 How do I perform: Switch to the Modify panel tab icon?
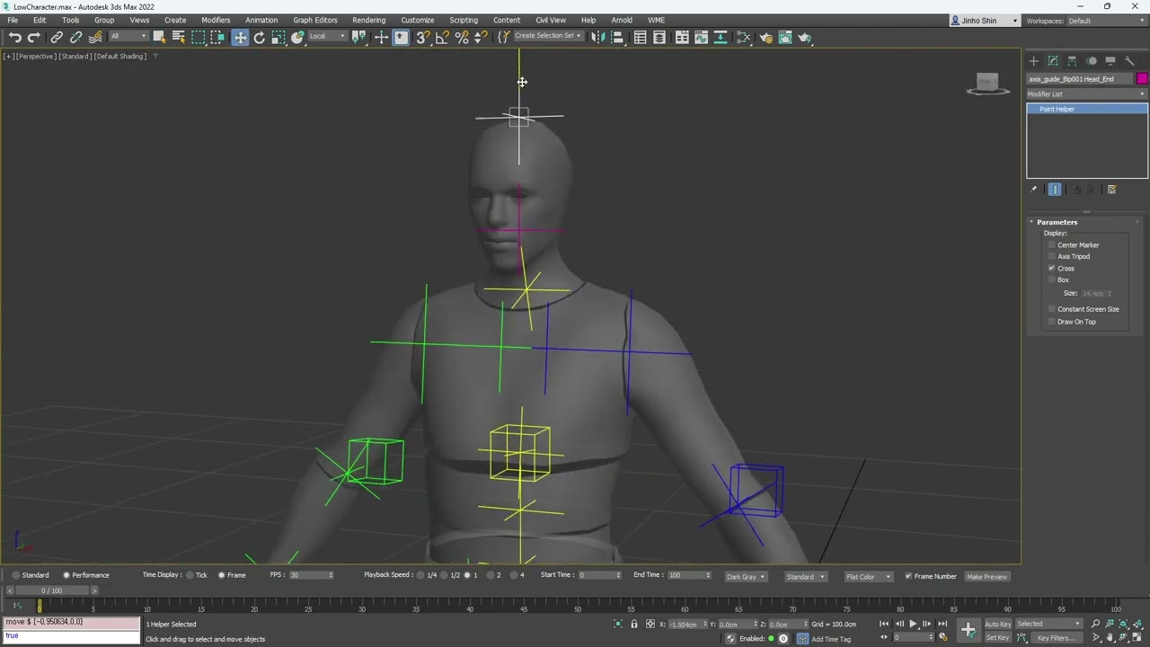(1053, 61)
